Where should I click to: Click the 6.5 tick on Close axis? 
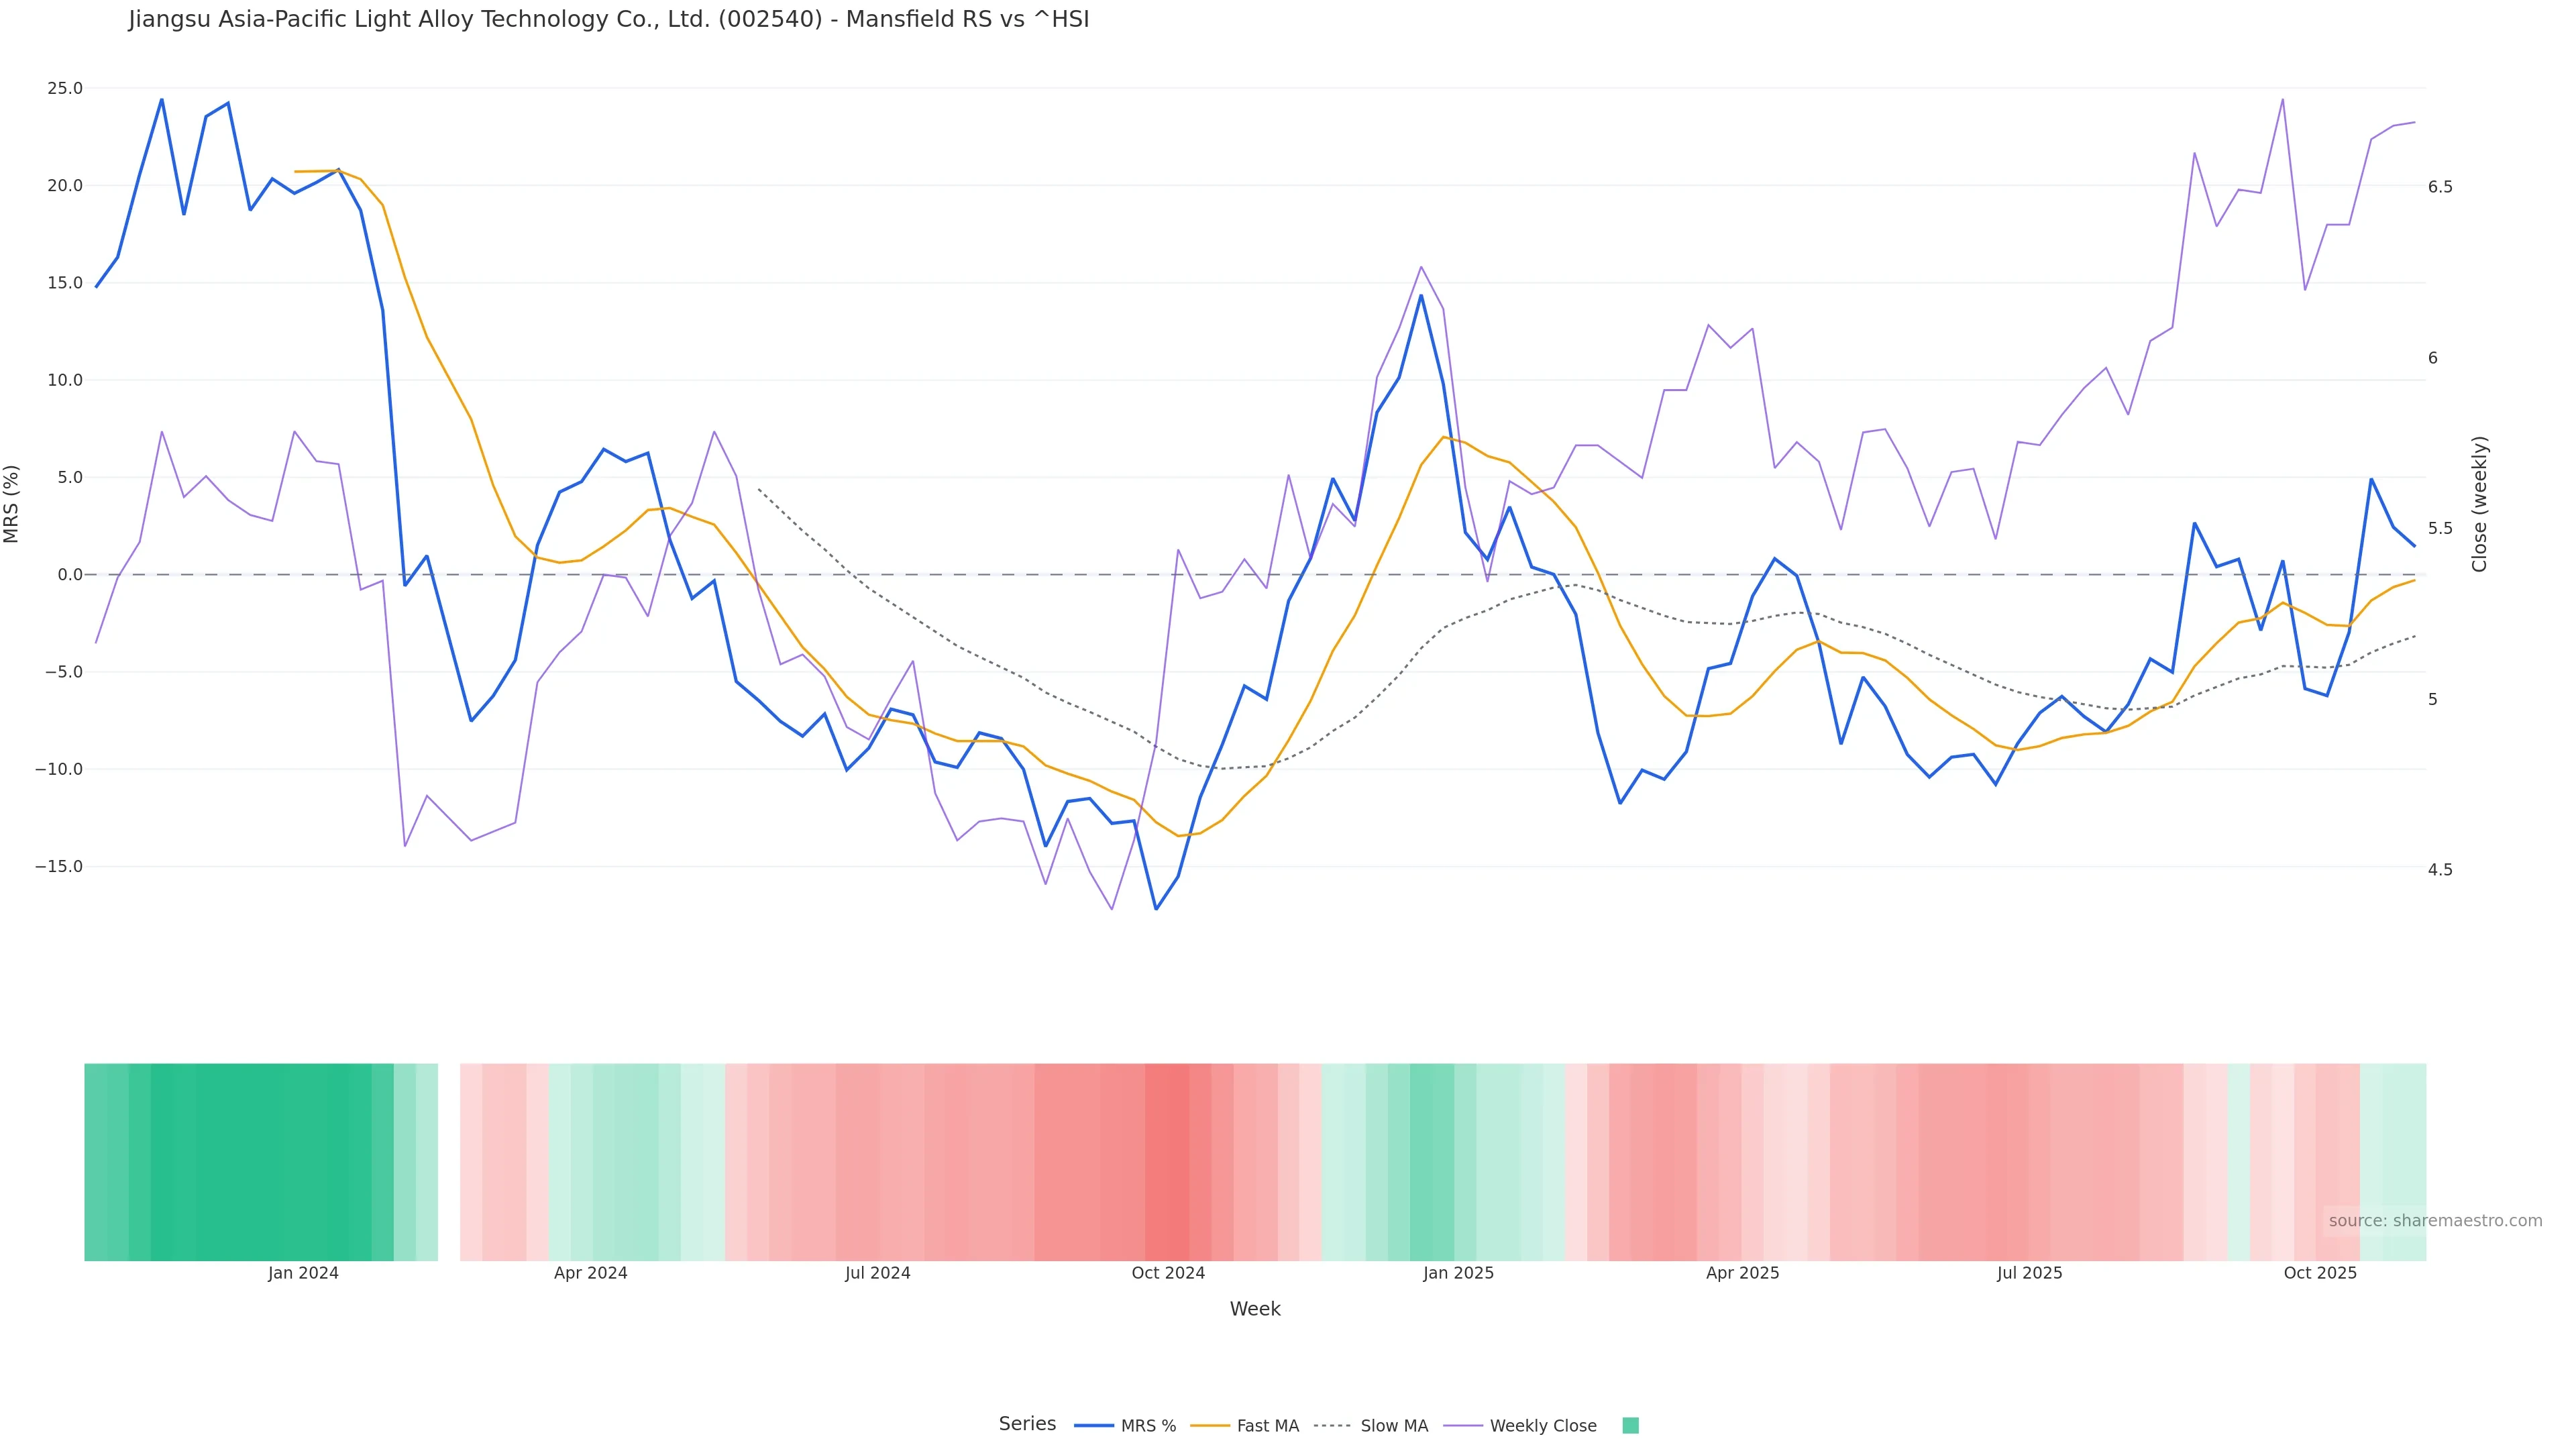pyautogui.click(x=2440, y=187)
